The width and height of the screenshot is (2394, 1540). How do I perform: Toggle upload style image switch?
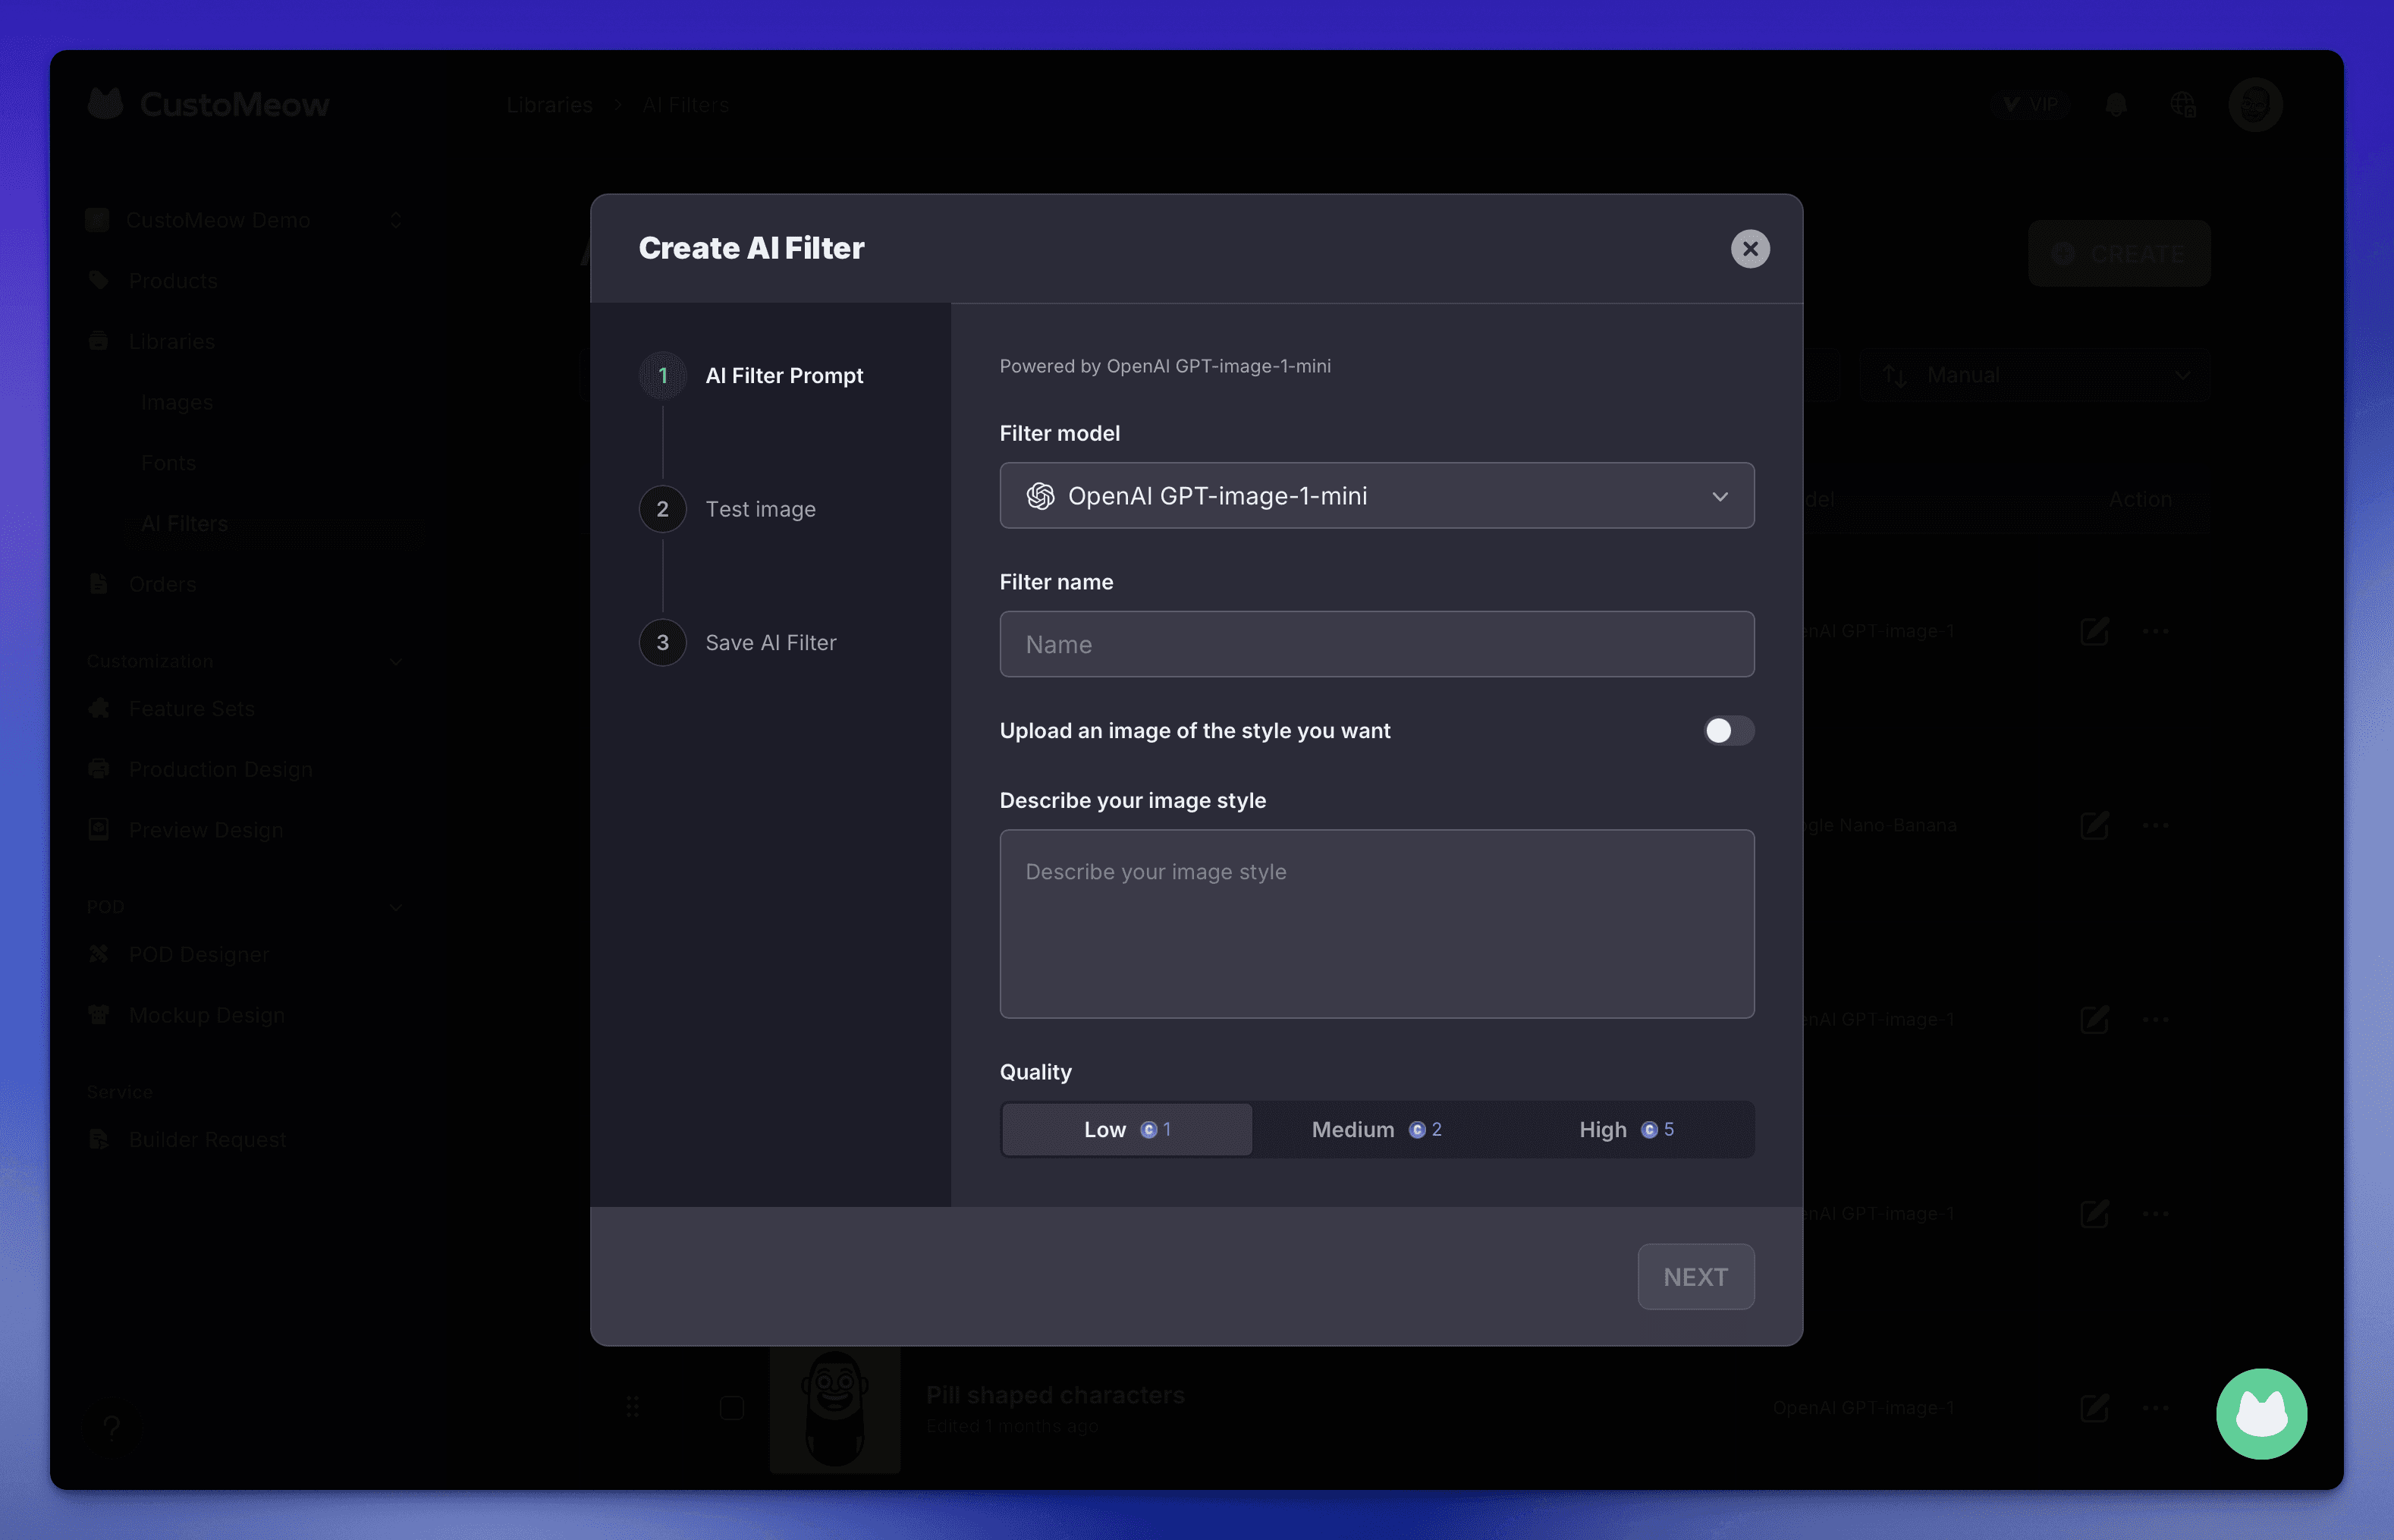tap(1728, 731)
